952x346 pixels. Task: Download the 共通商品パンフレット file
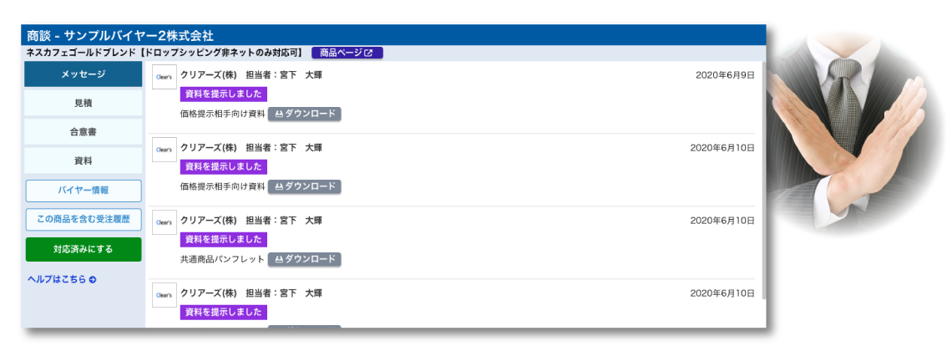click(305, 259)
